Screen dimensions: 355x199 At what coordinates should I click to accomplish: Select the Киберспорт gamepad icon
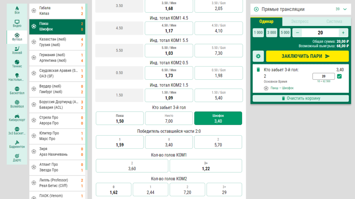coord(17,116)
